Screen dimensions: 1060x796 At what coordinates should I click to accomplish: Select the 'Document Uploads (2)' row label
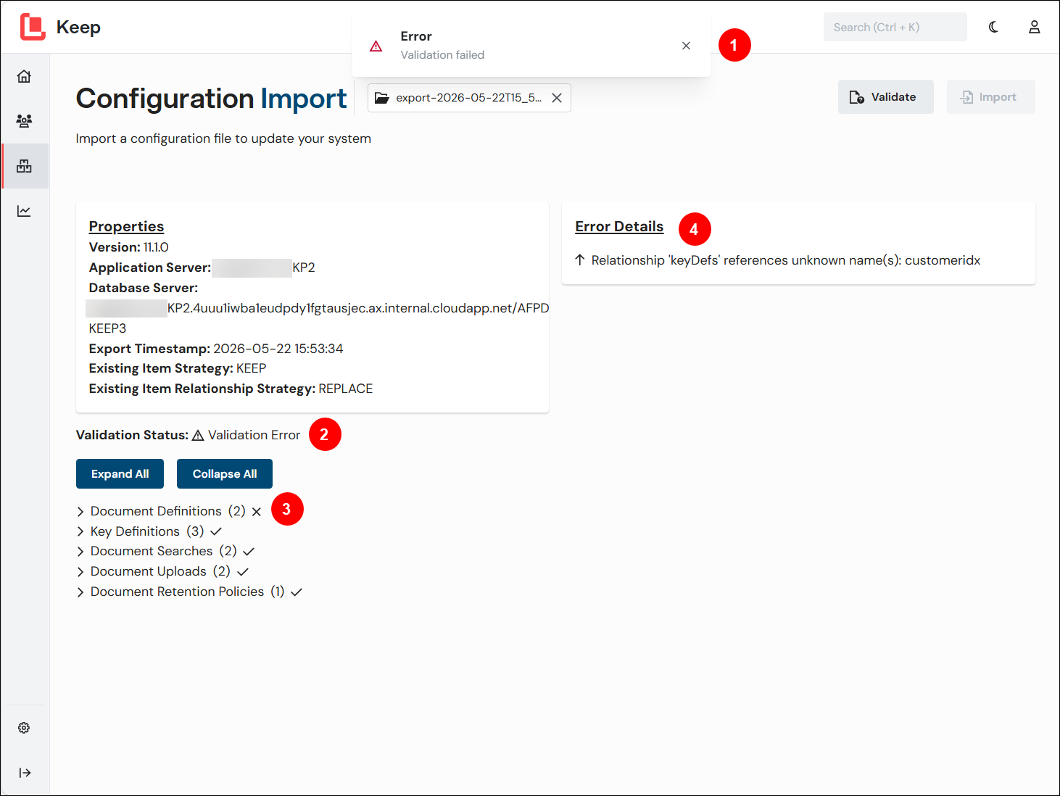click(x=160, y=571)
